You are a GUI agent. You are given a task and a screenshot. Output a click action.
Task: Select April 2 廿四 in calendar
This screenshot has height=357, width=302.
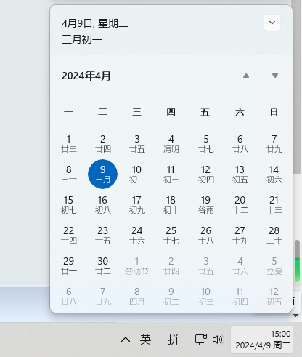point(103,144)
